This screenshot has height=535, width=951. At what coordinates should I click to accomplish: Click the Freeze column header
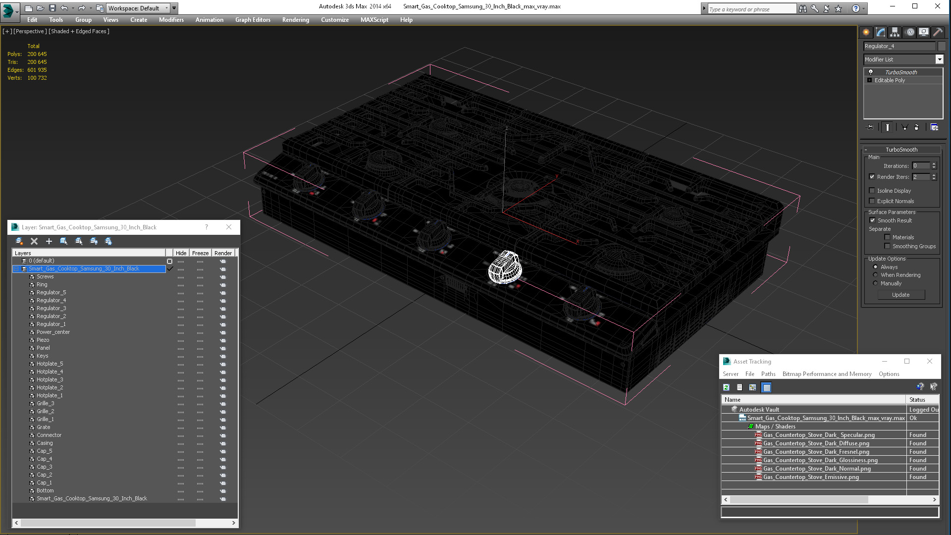pyautogui.click(x=200, y=253)
